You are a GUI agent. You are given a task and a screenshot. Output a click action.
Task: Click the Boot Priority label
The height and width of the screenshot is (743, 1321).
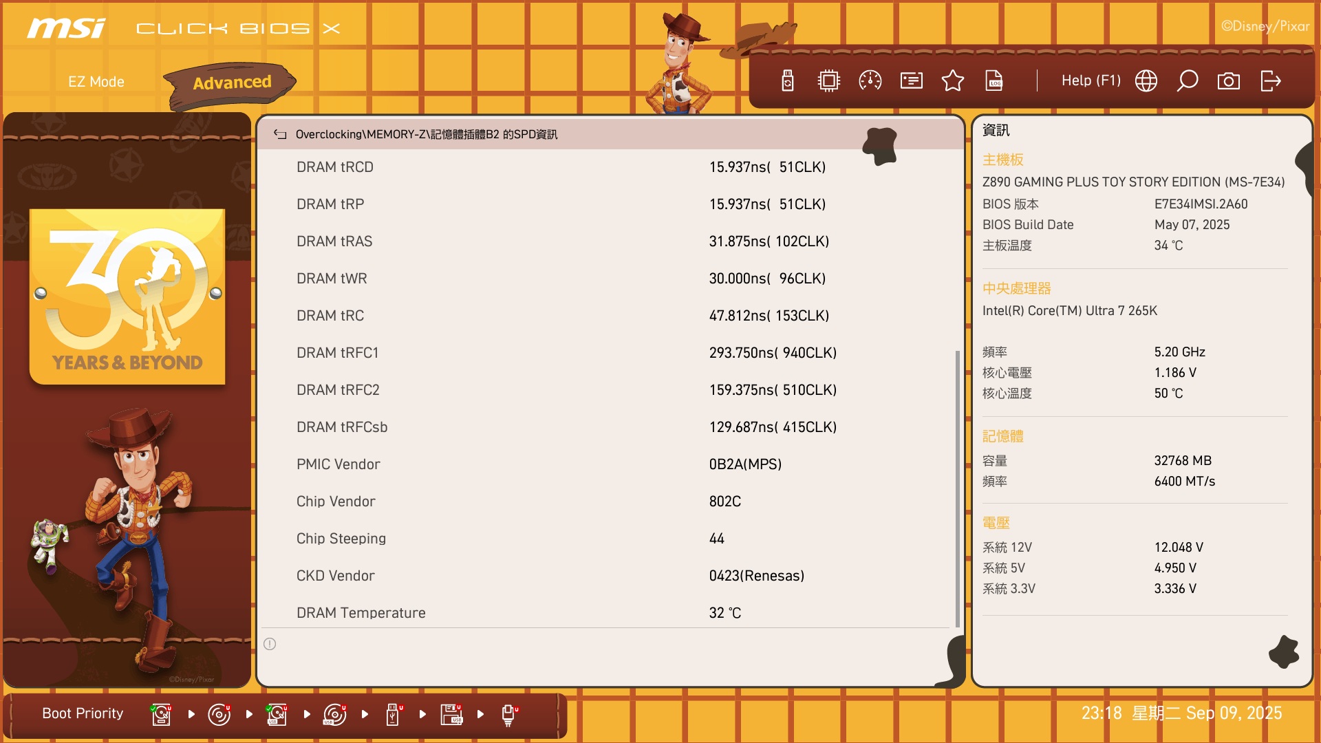(83, 713)
